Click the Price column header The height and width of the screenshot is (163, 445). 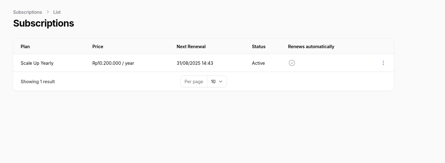[98, 46]
